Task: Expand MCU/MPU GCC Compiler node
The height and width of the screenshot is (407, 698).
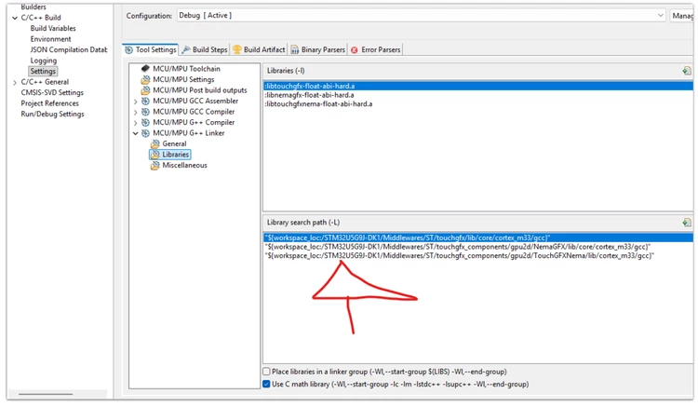Action: tap(136, 112)
